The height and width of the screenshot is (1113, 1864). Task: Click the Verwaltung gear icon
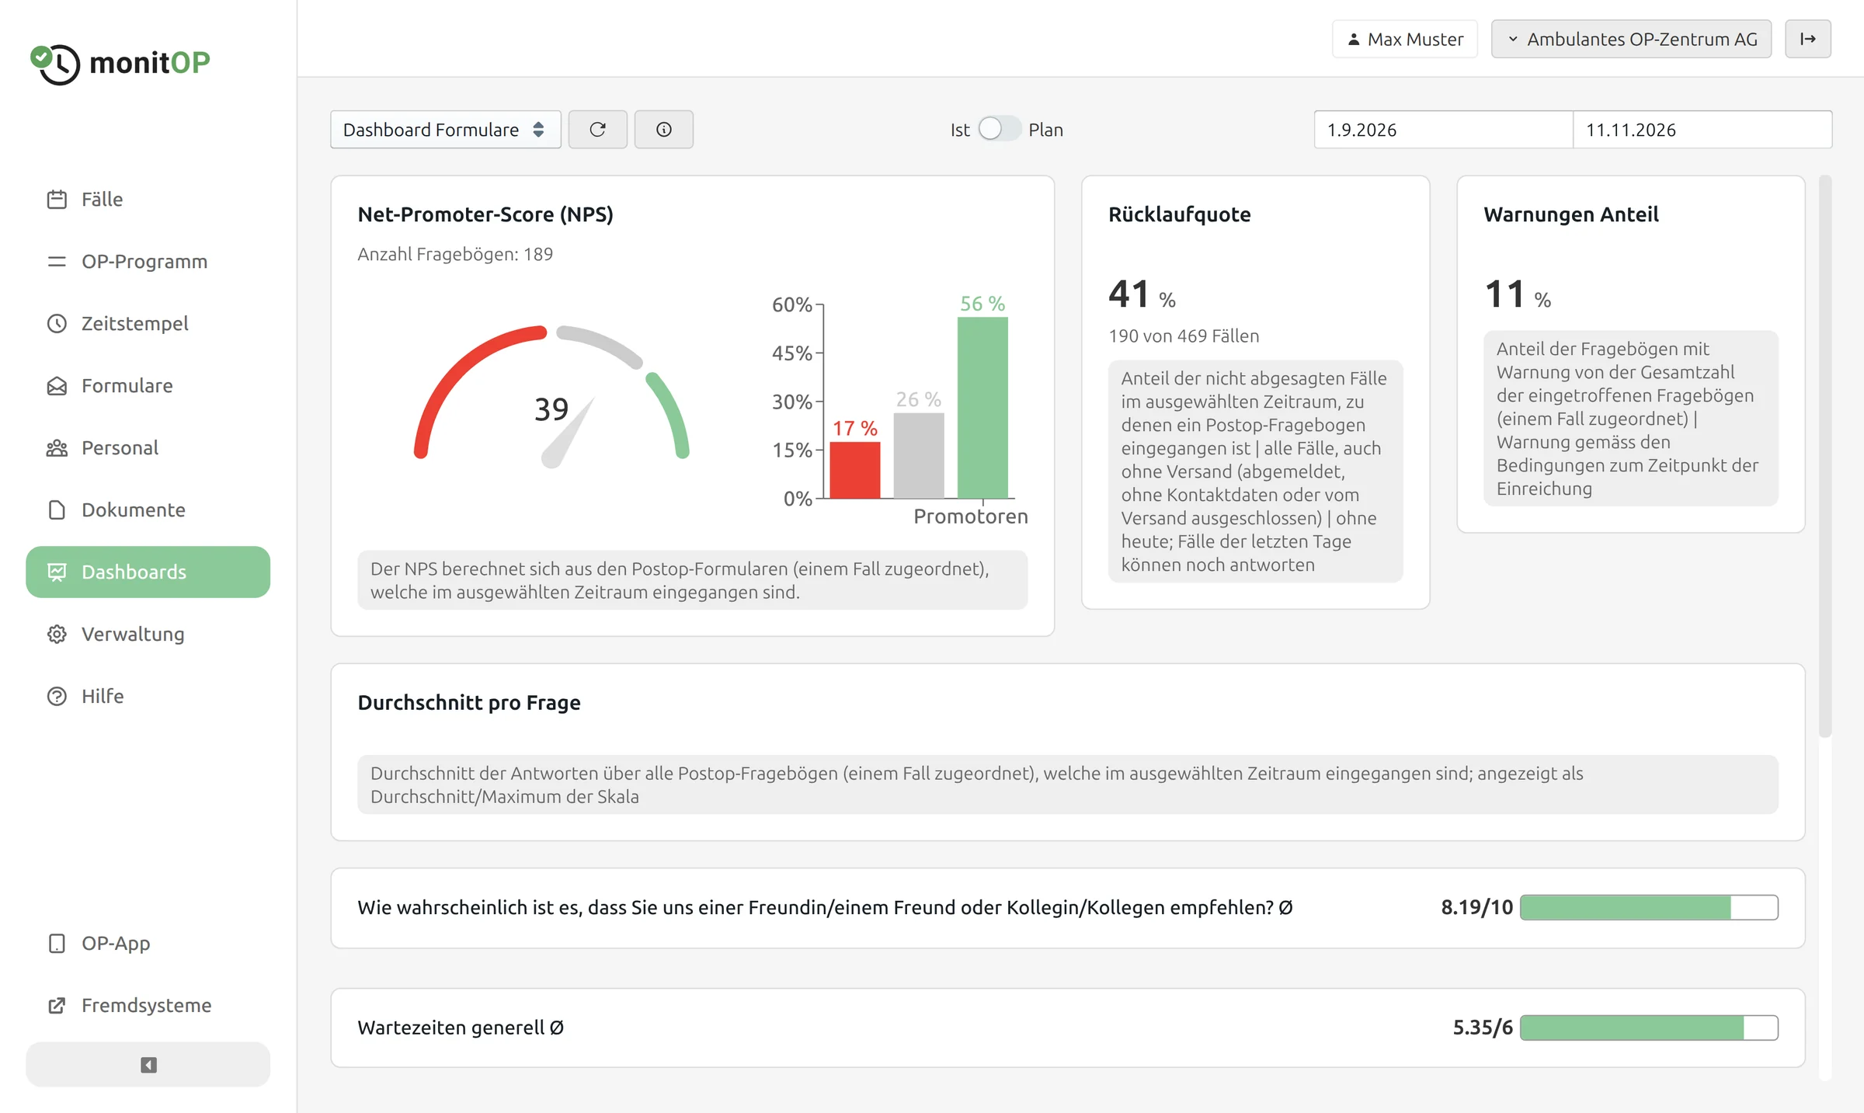pos(57,635)
